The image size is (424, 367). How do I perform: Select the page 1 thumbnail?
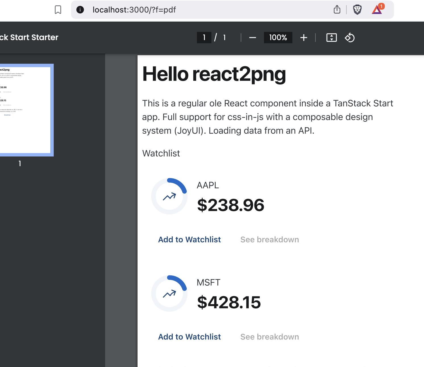pos(26,110)
